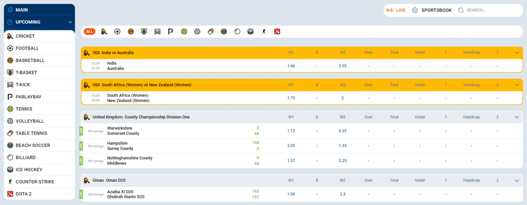The height and width of the screenshot is (205, 527).
Task: Filter by T-Kick goal icon in the top bar
Action: tap(157, 32)
